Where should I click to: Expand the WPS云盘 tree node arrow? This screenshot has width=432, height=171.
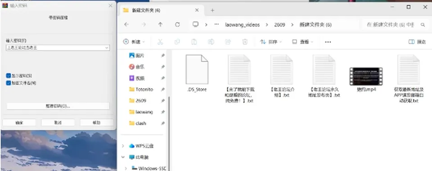123,146
